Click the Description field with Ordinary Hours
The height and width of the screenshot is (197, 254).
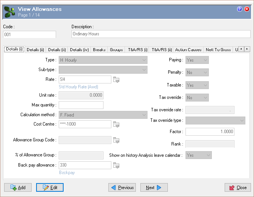click(161, 34)
